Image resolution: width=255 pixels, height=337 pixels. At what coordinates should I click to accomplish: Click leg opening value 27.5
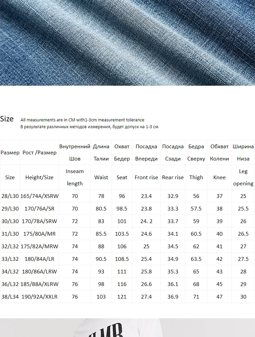pos(243,259)
